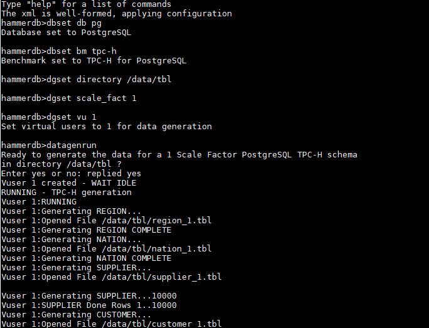Image resolution: width=429 pixels, height=328 pixels.
Task: Click the 'dgset vu 1' command line
Action: [49, 117]
